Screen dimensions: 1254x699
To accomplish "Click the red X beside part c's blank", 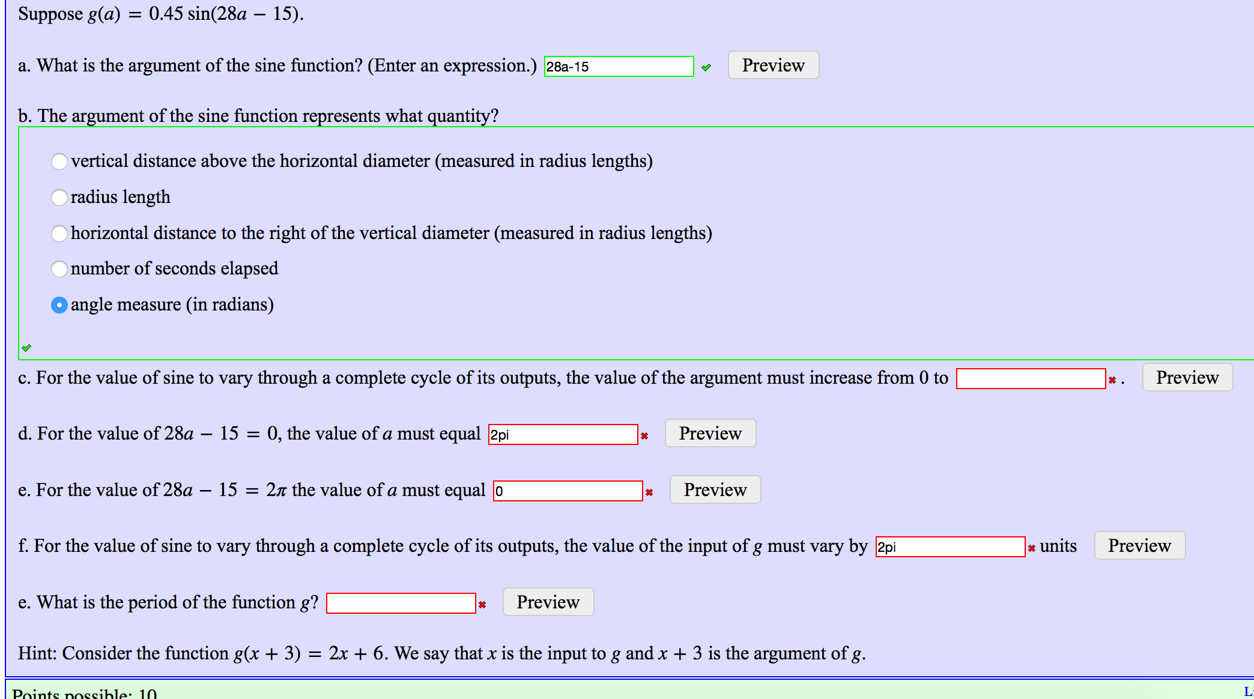I will tap(1114, 380).
